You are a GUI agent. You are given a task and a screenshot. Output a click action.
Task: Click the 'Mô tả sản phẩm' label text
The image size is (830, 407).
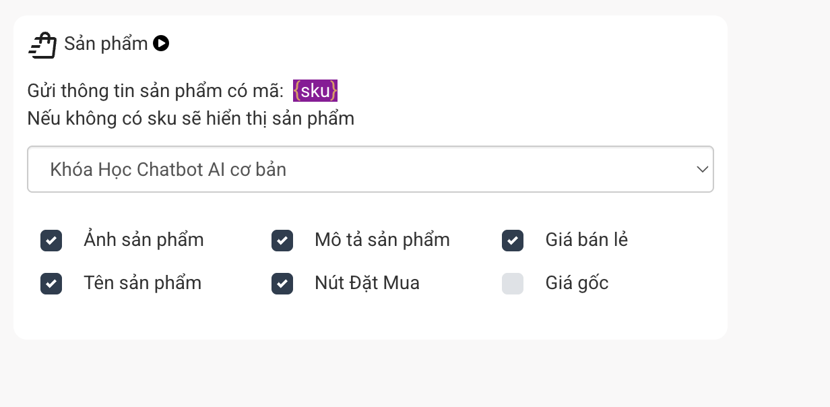382,240
